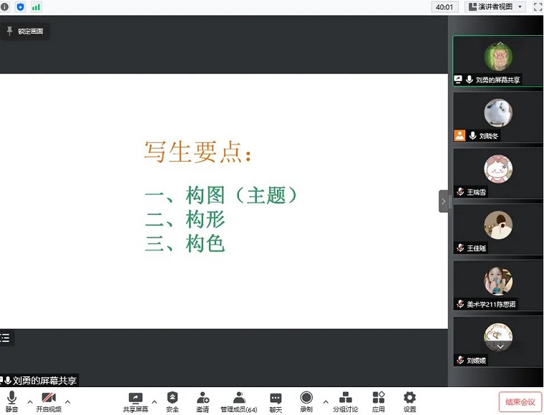Open breakout rooms (分组讨论)
Screen dimensions: 544x415
[x=345, y=399]
